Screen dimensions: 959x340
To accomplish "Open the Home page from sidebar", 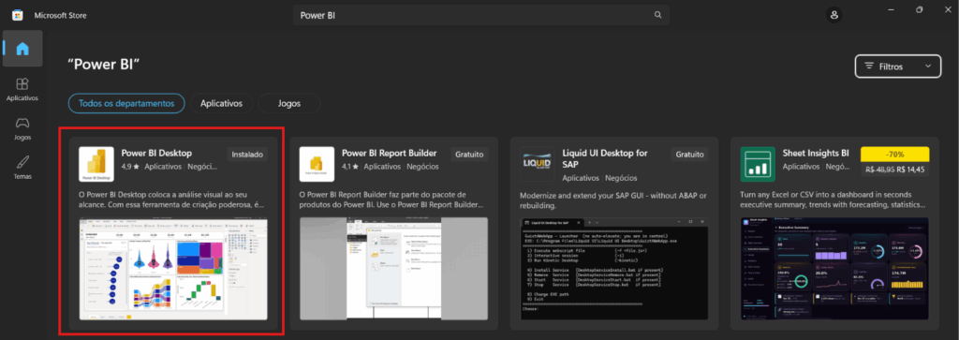I will [22, 49].
